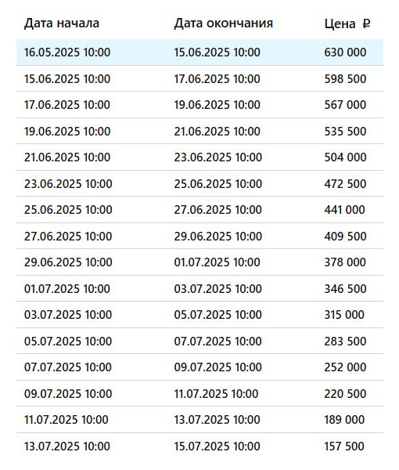This screenshot has height=470, width=399.
Task: Click the price 441 000
Action: (344, 209)
